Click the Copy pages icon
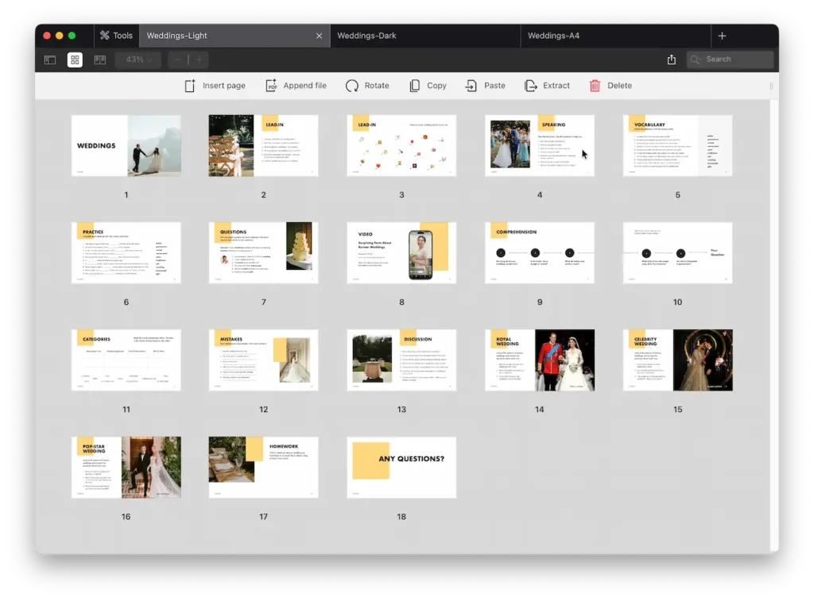 (415, 86)
